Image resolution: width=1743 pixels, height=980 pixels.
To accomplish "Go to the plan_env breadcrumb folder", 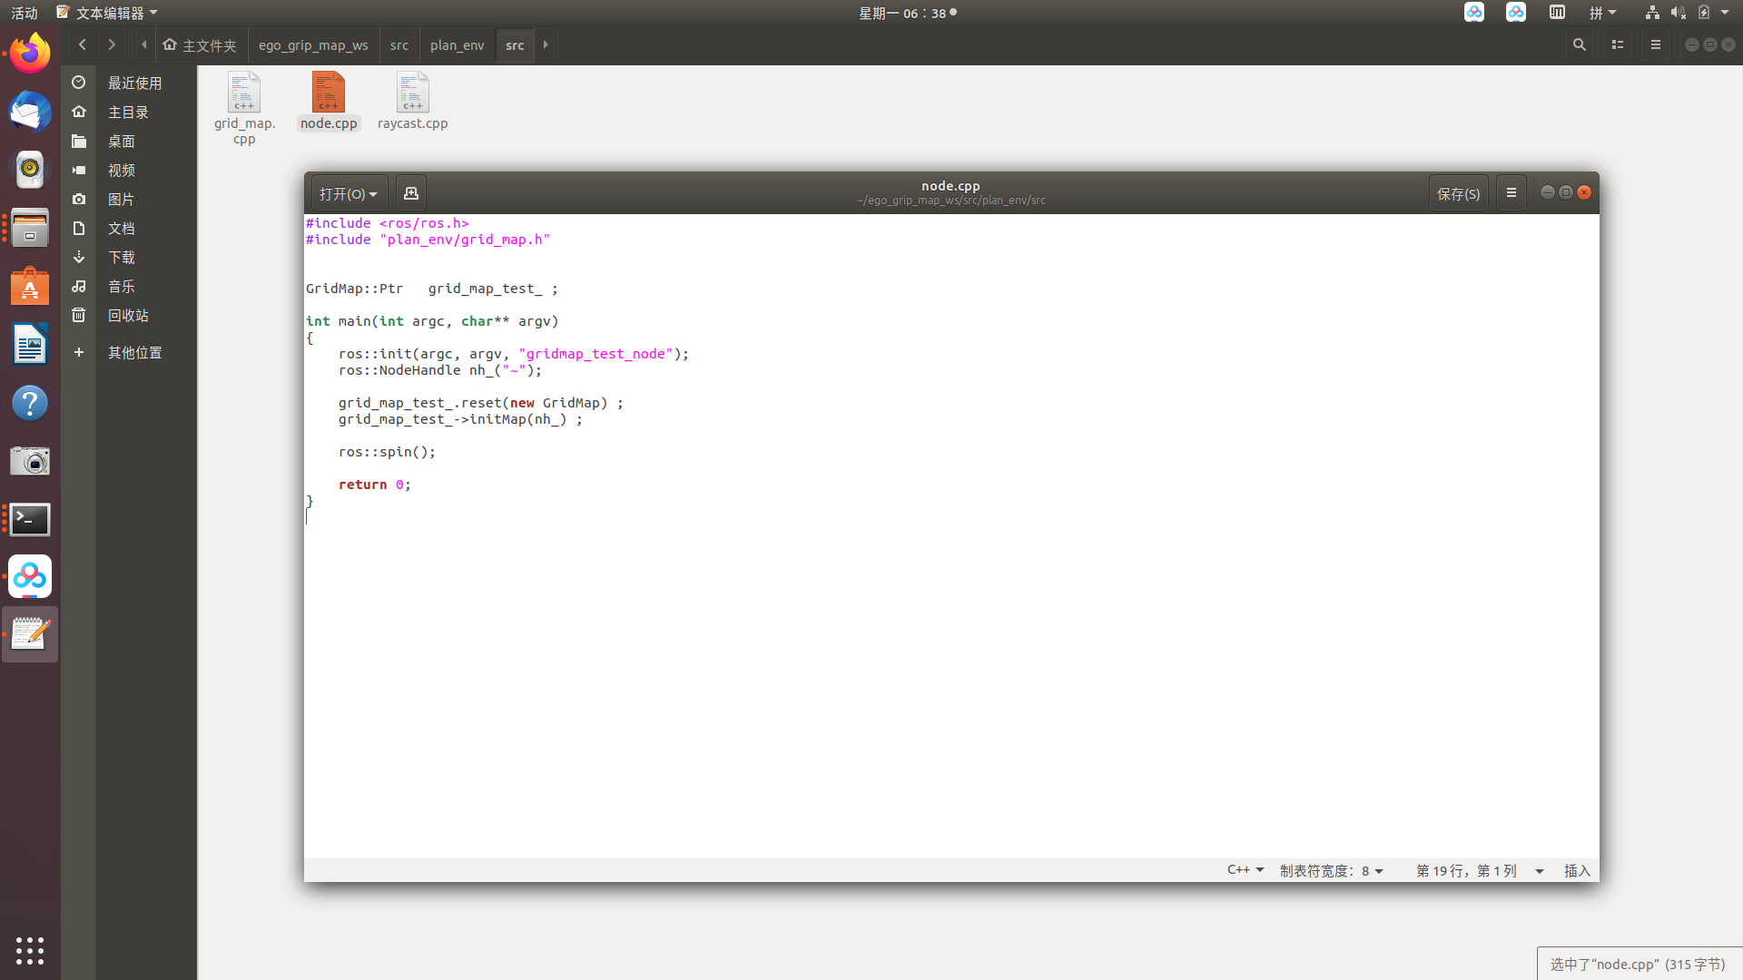I will pyautogui.click(x=457, y=45).
